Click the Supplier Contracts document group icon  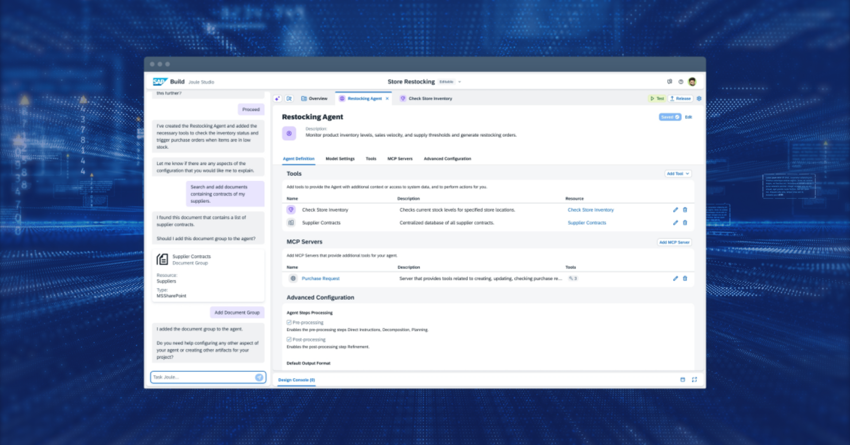pos(162,259)
